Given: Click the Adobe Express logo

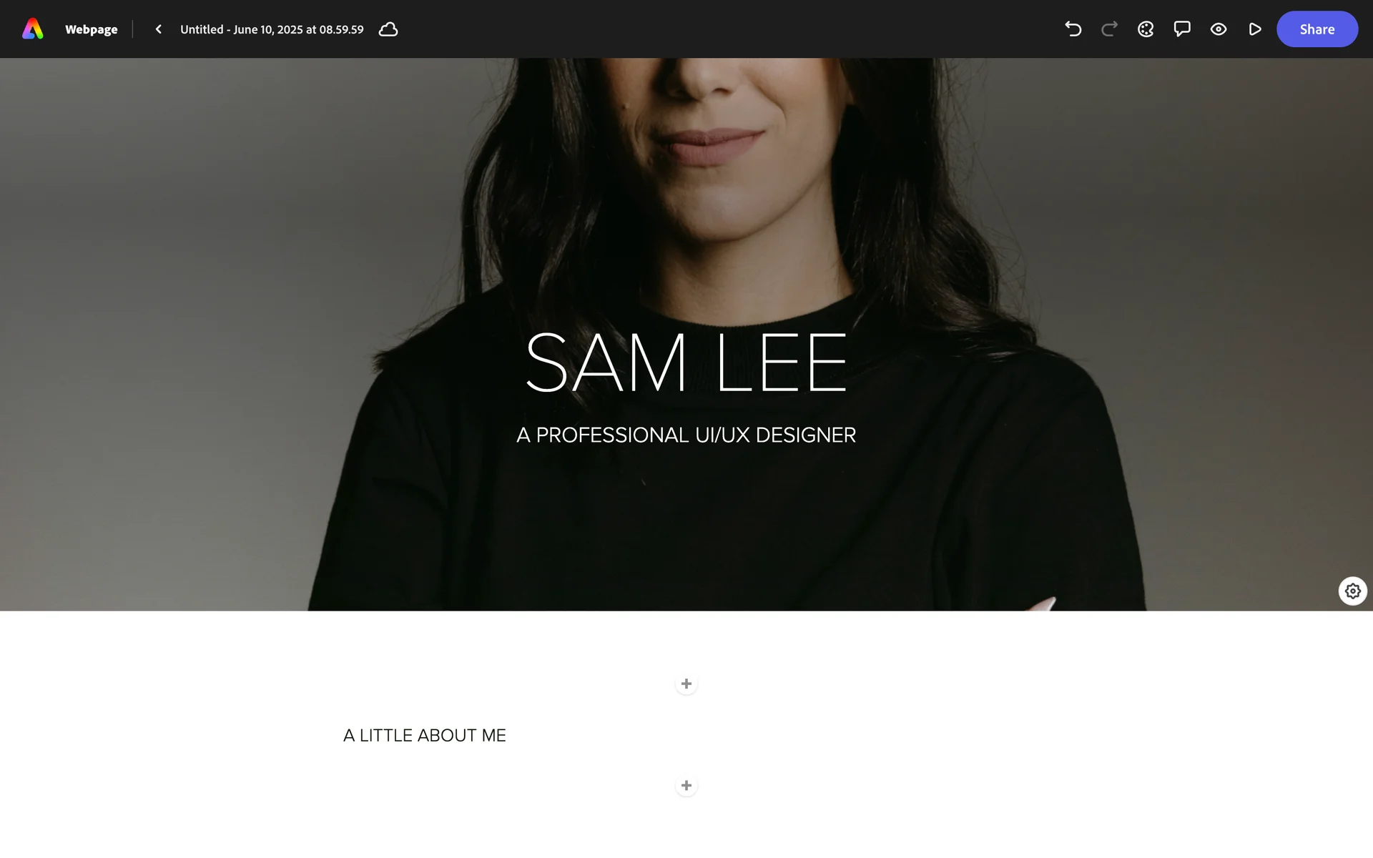Looking at the screenshot, I should coord(33,29).
